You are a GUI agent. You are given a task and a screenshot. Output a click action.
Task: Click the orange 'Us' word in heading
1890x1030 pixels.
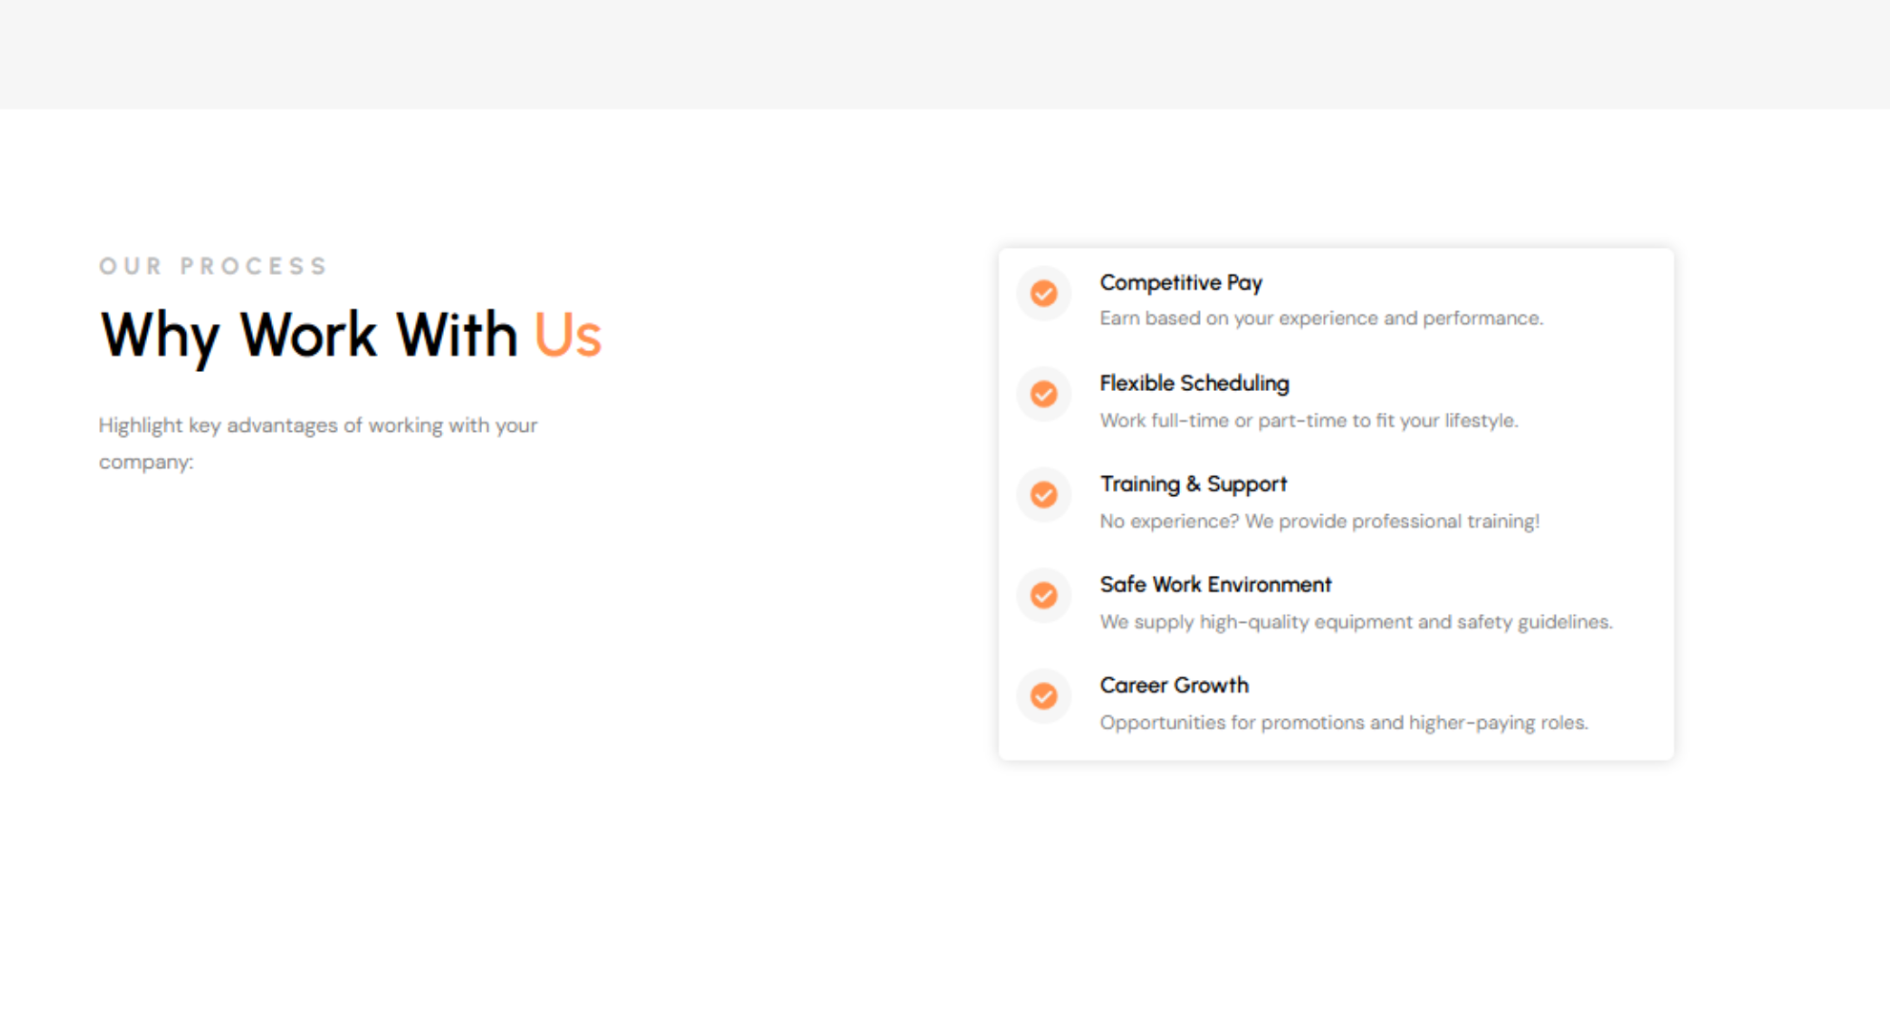(567, 336)
